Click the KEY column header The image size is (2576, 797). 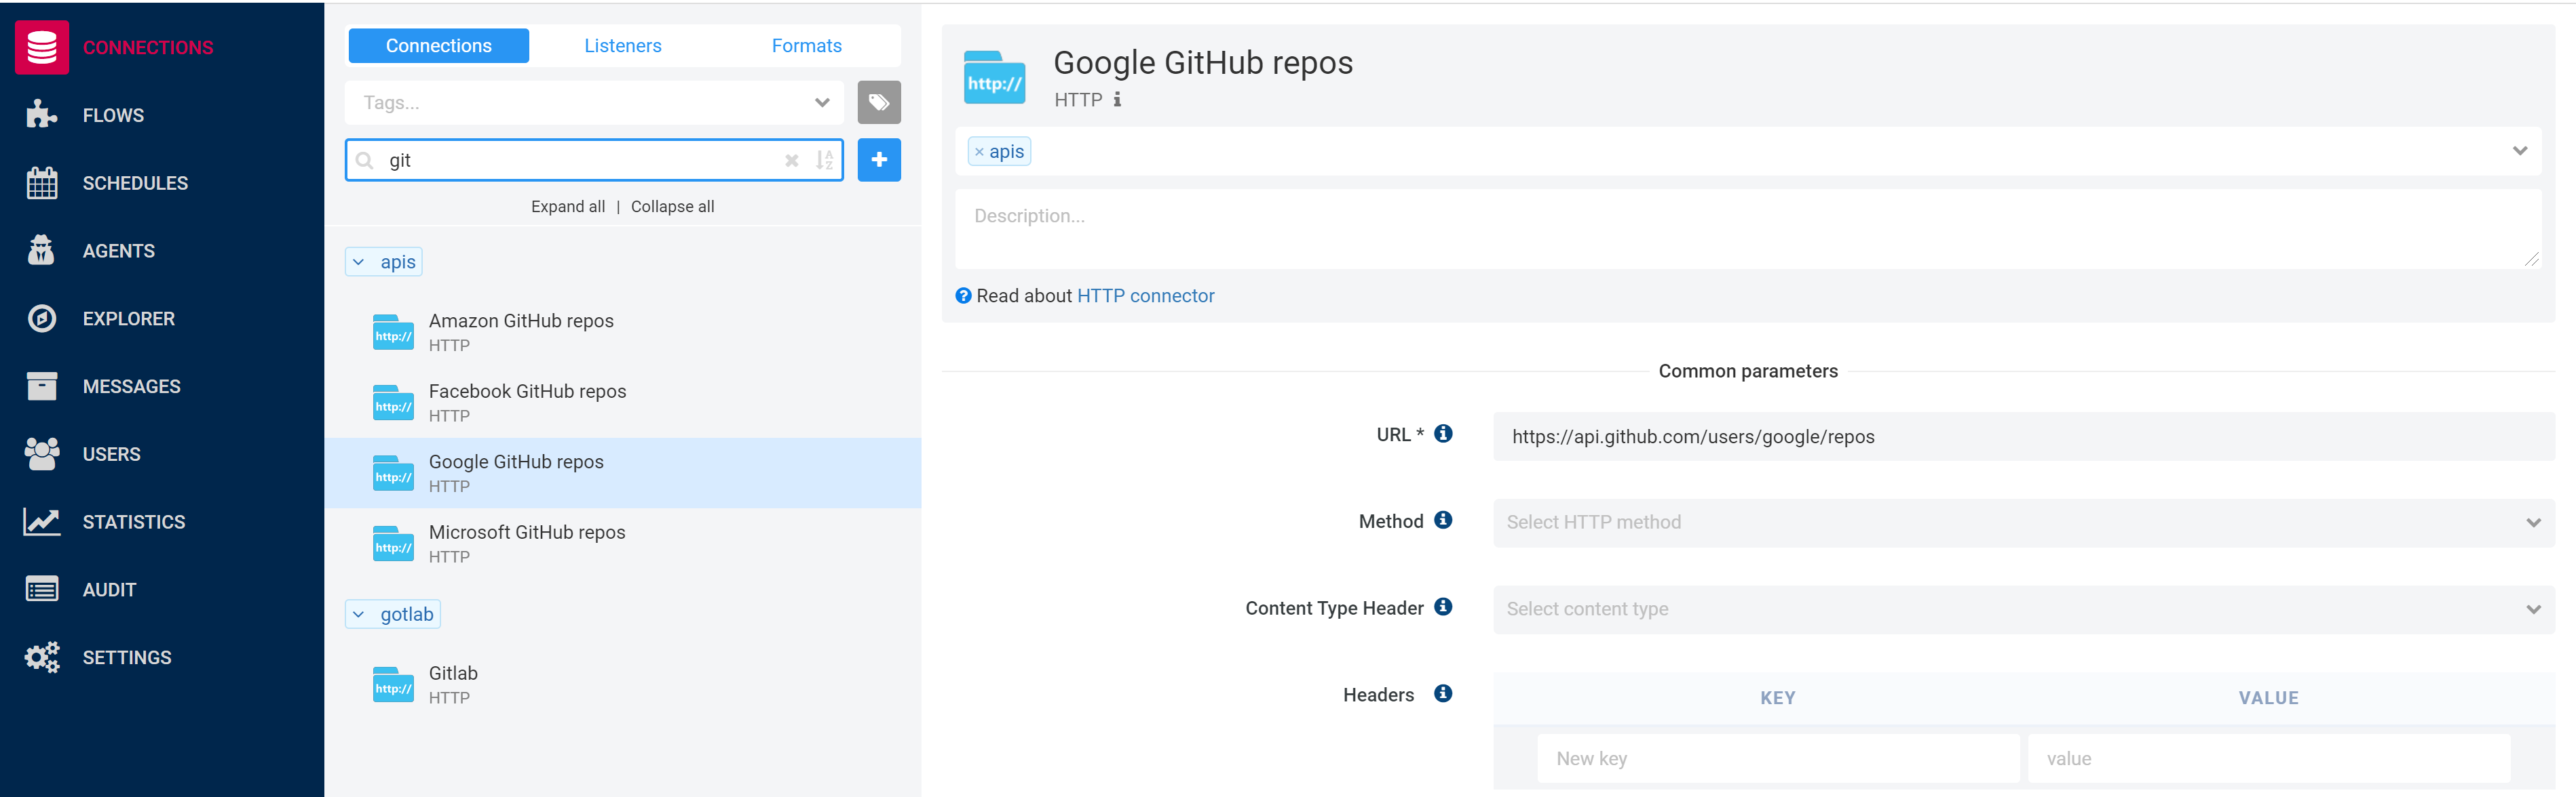[1777, 698]
